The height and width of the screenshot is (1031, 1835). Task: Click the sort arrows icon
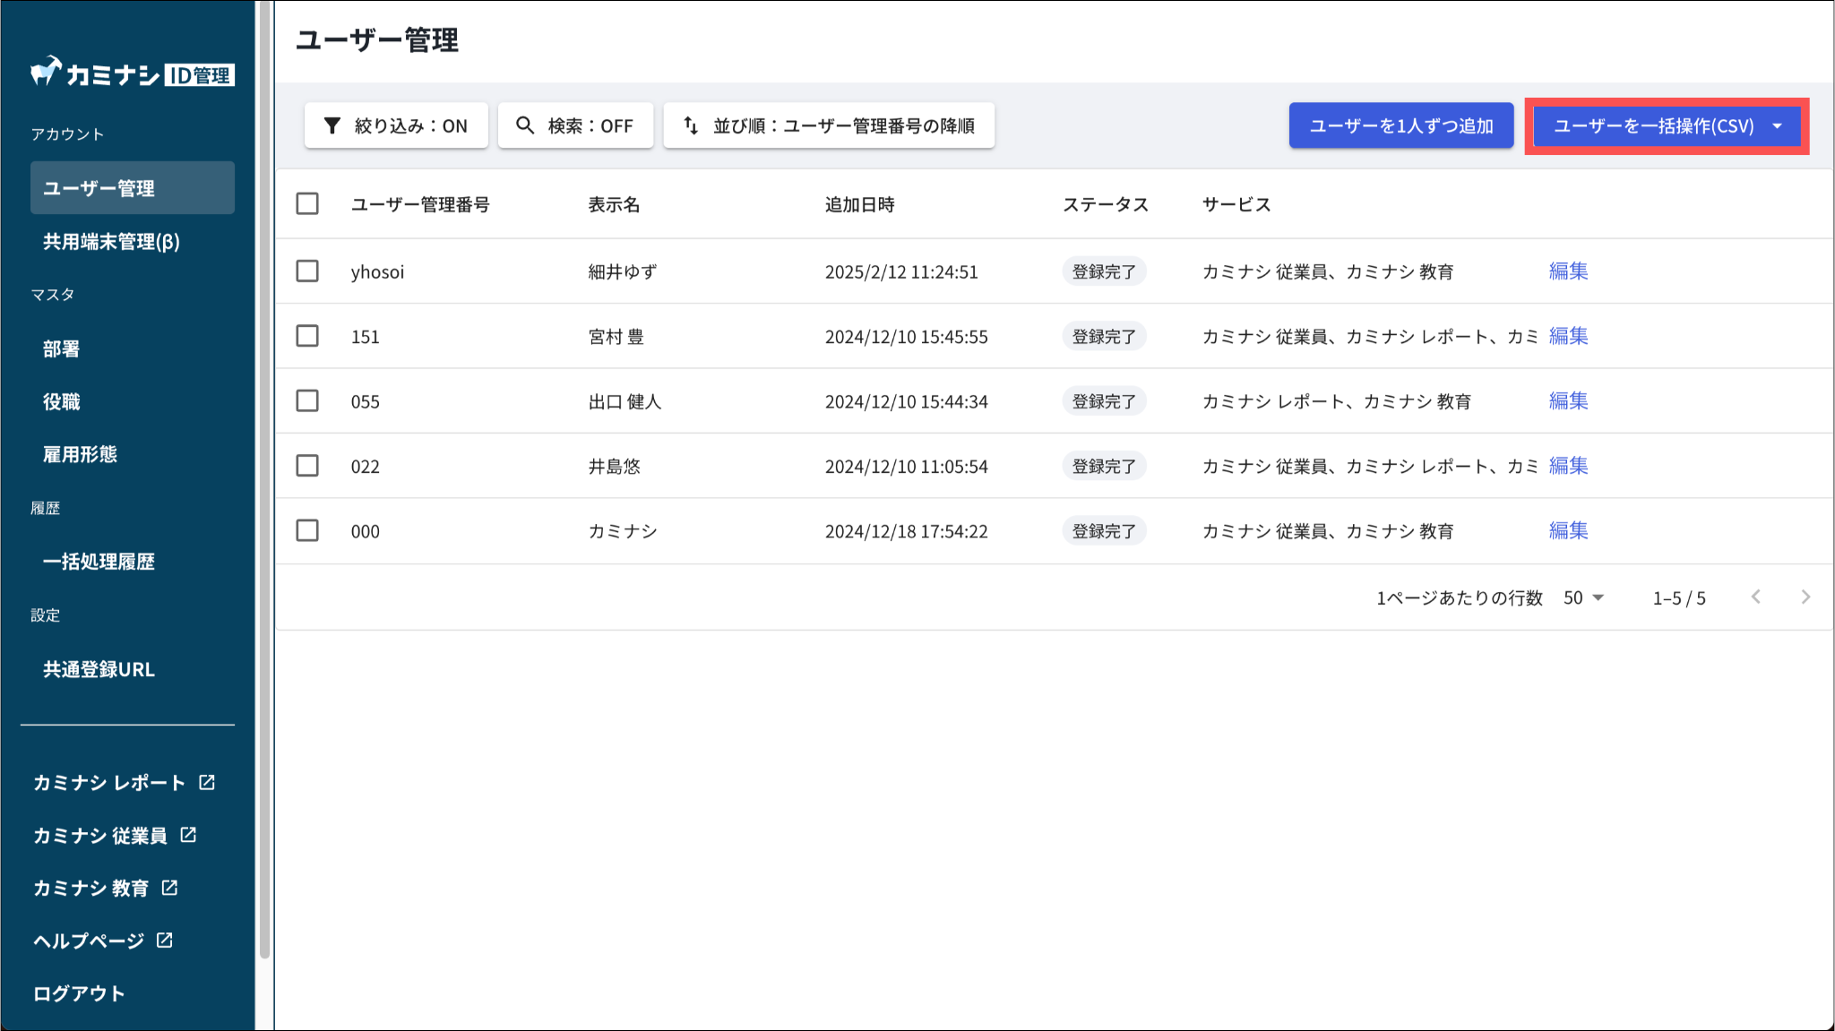[x=691, y=125]
